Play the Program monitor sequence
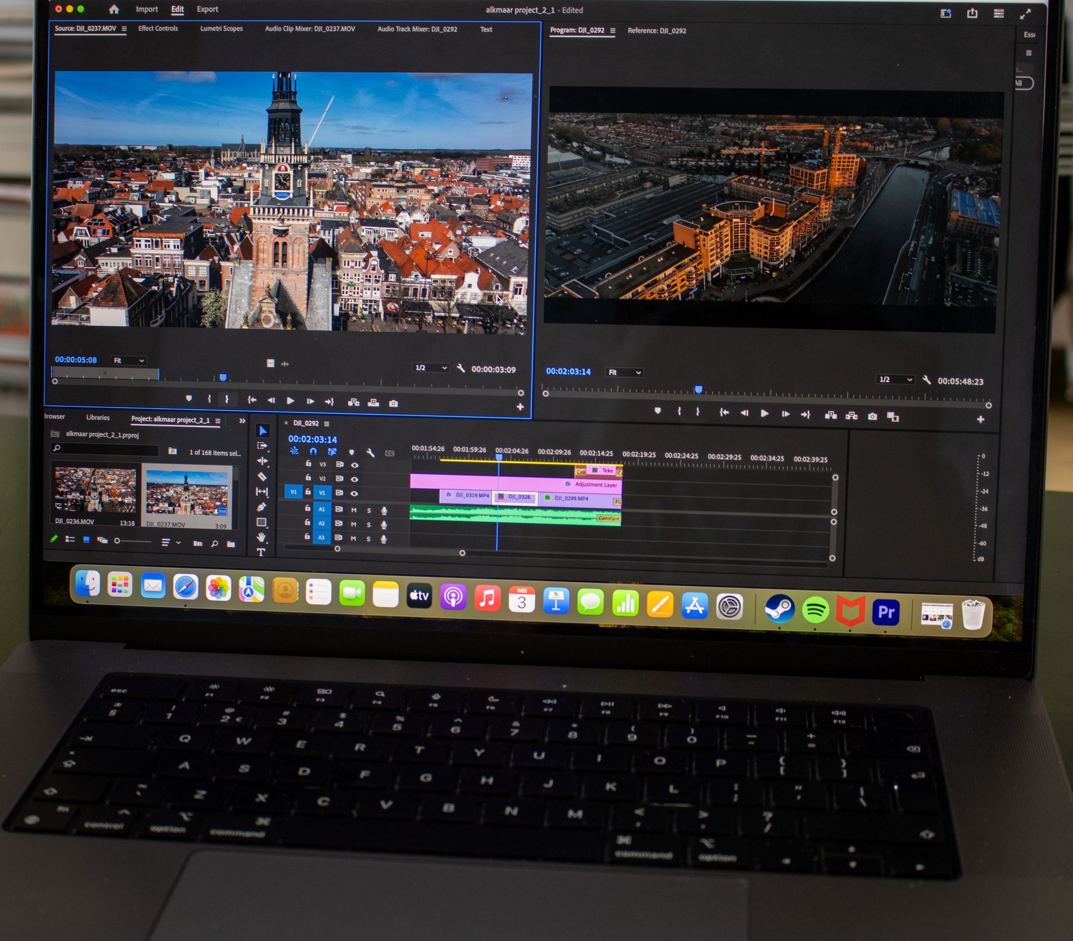The height and width of the screenshot is (941, 1073). click(x=764, y=414)
